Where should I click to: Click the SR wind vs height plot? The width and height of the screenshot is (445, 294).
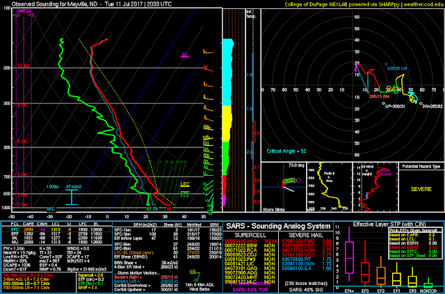pos(375,187)
